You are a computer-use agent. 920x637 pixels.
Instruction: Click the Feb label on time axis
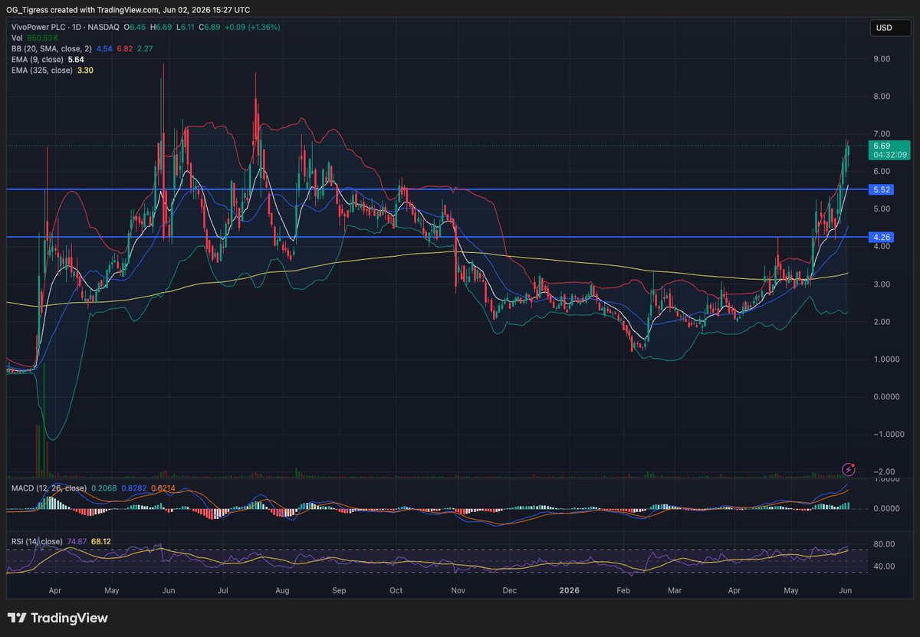pyautogui.click(x=623, y=591)
